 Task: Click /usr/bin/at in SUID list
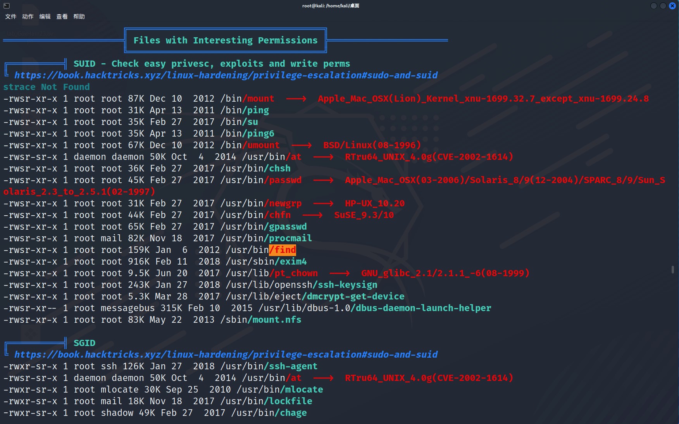272,157
